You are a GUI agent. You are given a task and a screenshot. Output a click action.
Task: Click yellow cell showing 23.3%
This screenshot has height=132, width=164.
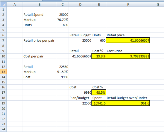click(99, 56)
